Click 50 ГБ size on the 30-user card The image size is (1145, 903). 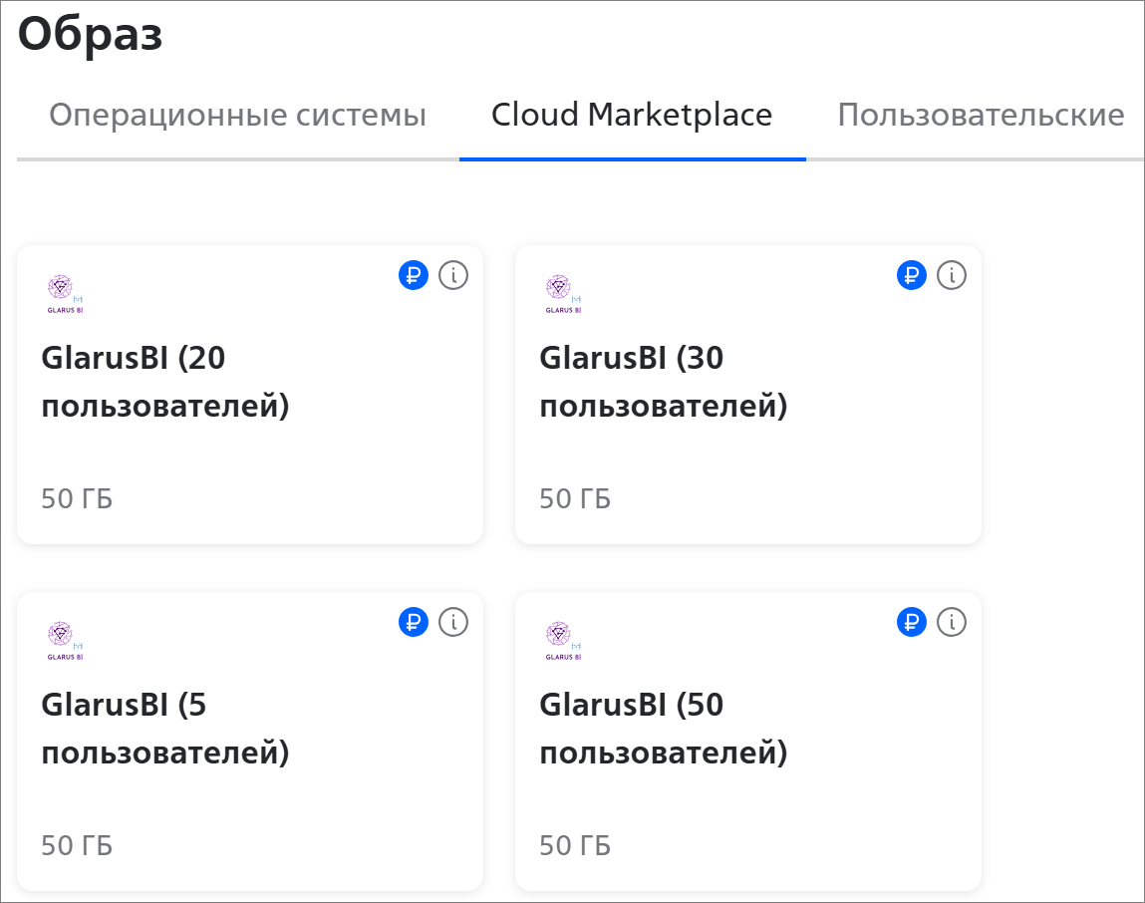(x=575, y=499)
